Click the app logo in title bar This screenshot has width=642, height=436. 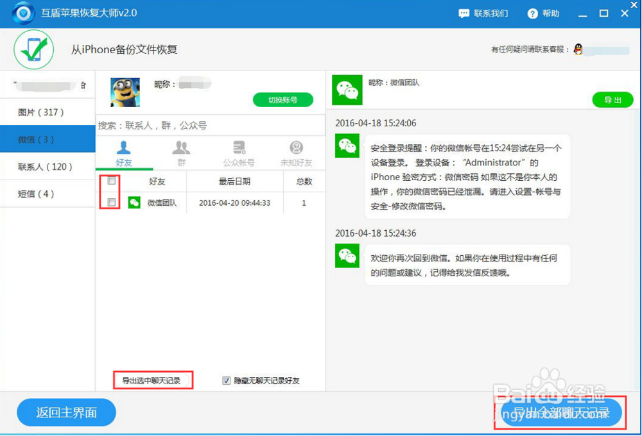point(21,13)
